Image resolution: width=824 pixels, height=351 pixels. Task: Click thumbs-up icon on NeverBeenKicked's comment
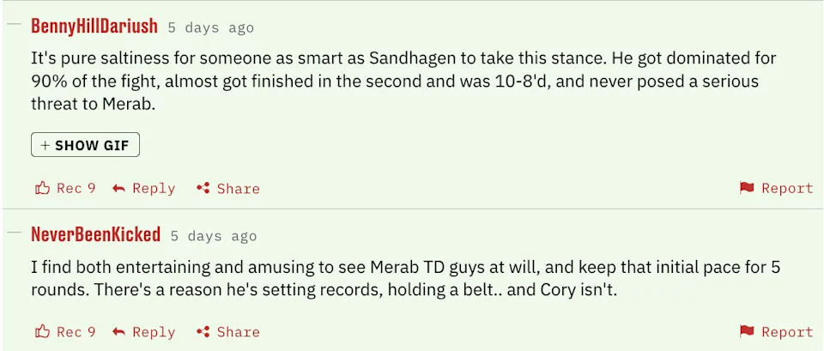point(42,332)
